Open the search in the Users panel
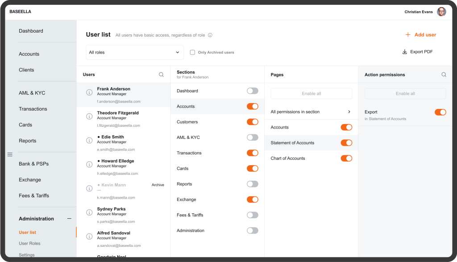Image resolution: width=457 pixels, height=262 pixels. 161,75
